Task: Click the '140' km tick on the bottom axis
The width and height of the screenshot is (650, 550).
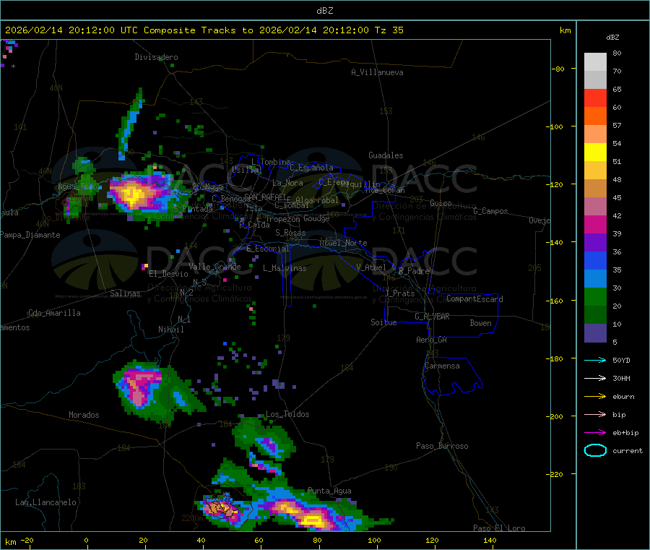Action: [490, 540]
